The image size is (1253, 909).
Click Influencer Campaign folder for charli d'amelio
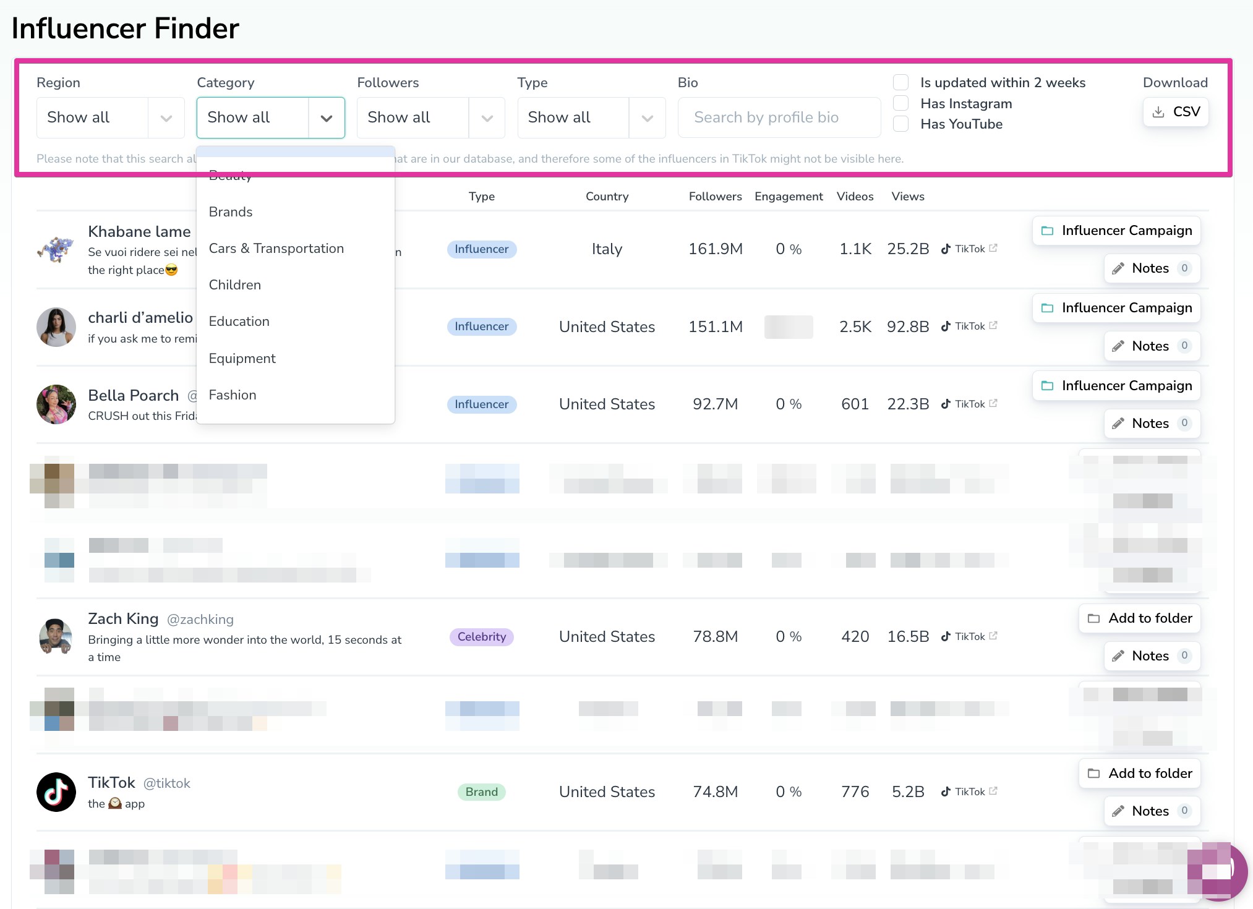pos(1116,308)
